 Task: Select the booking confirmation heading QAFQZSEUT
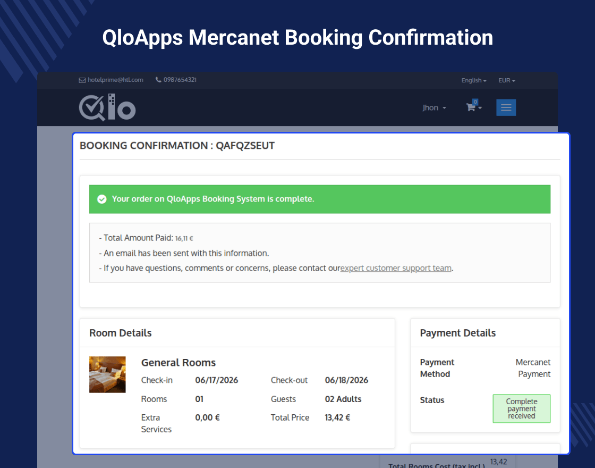coord(177,146)
